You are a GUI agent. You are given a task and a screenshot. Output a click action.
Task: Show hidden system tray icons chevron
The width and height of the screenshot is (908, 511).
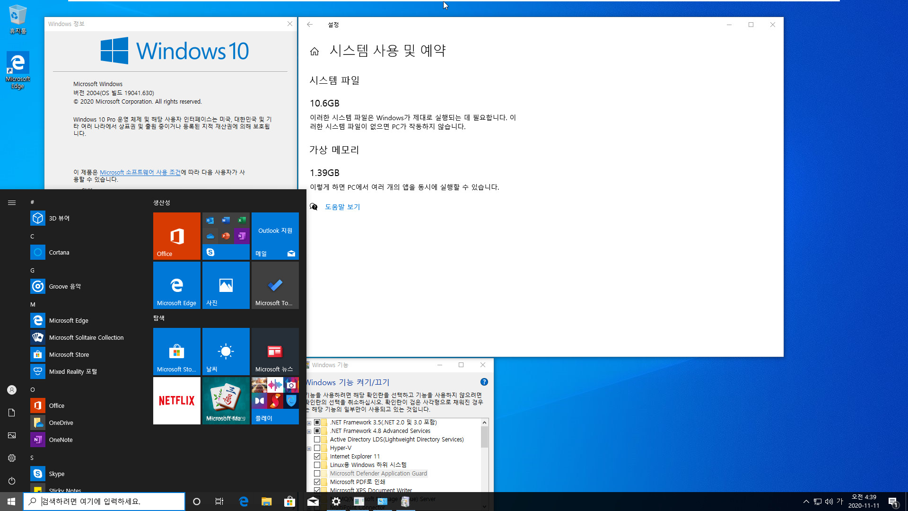point(806,502)
